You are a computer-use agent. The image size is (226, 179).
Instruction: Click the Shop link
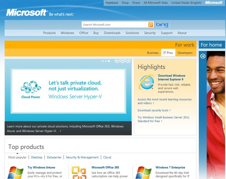point(125,3)
